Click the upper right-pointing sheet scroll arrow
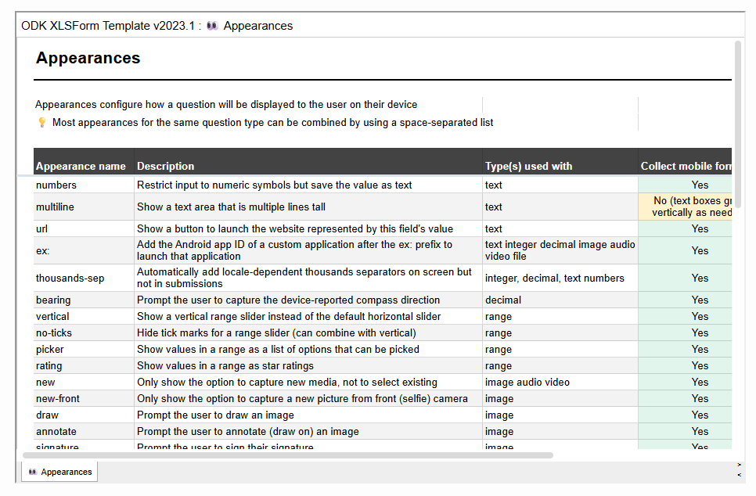This screenshot has width=756, height=496. [x=740, y=465]
